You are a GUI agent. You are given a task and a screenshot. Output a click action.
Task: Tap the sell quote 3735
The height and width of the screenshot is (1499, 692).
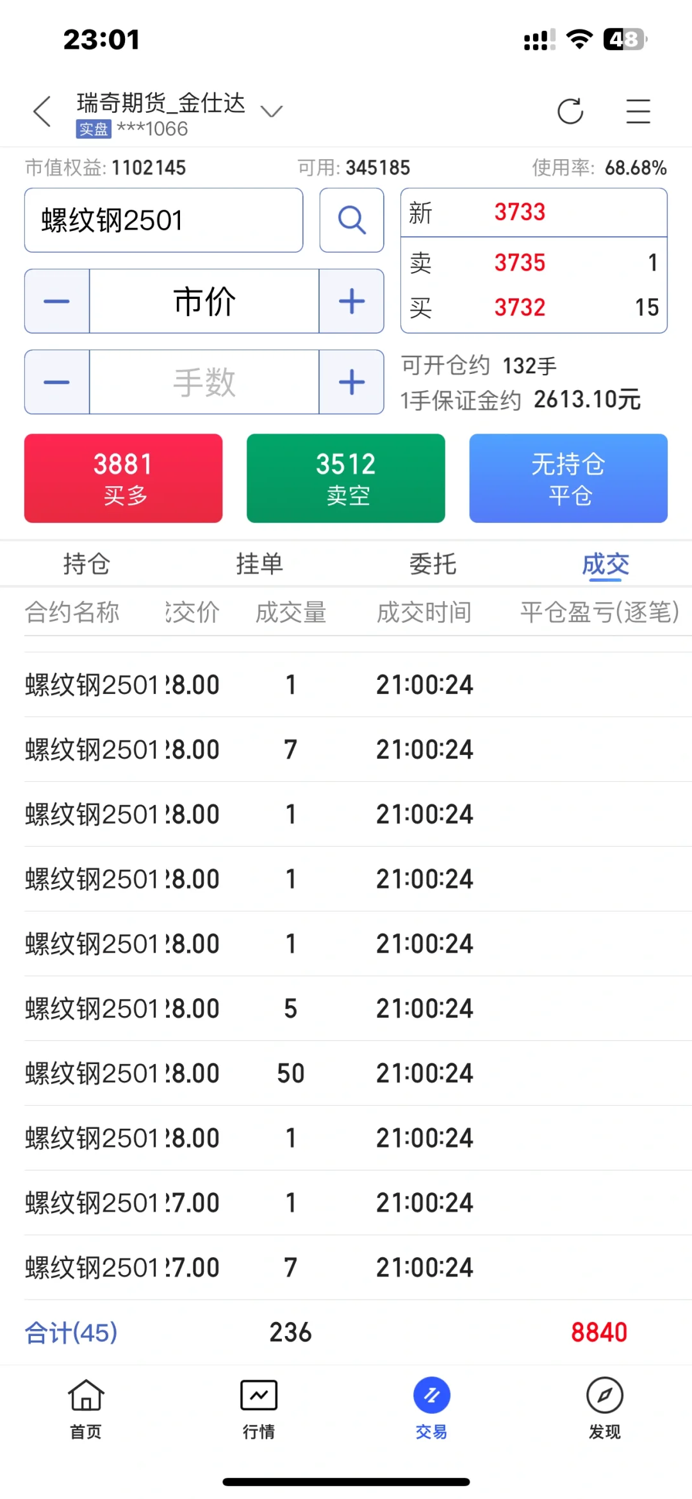click(520, 262)
